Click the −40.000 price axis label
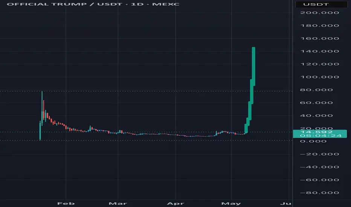Viewport: 351px width, 207px height. click(x=319, y=167)
